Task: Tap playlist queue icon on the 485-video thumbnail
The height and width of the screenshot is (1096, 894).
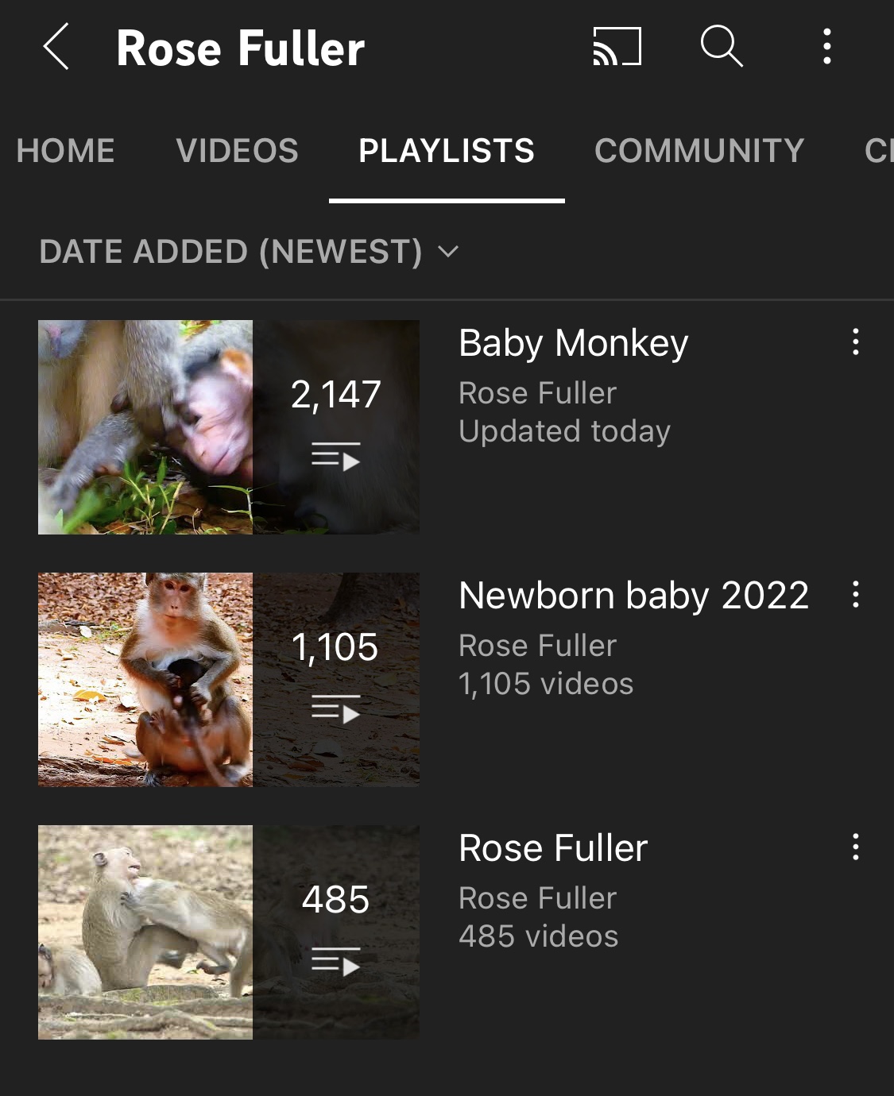Action: tap(335, 962)
